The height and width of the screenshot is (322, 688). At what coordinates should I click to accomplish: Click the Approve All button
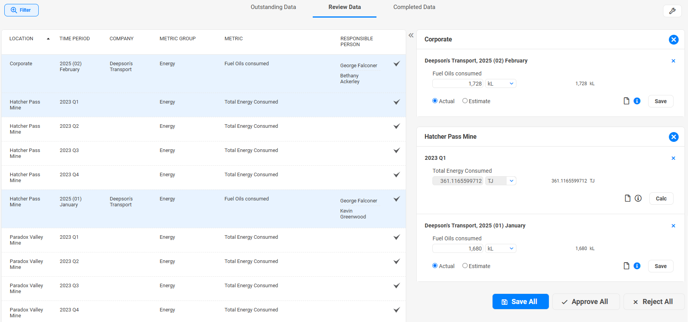586,302
